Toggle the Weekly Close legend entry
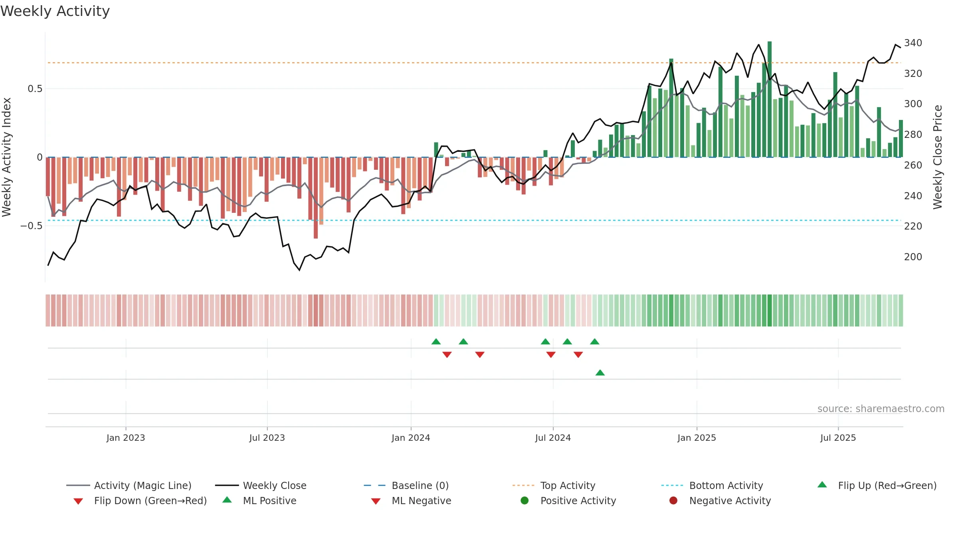The height and width of the screenshot is (538, 958). 261,485
